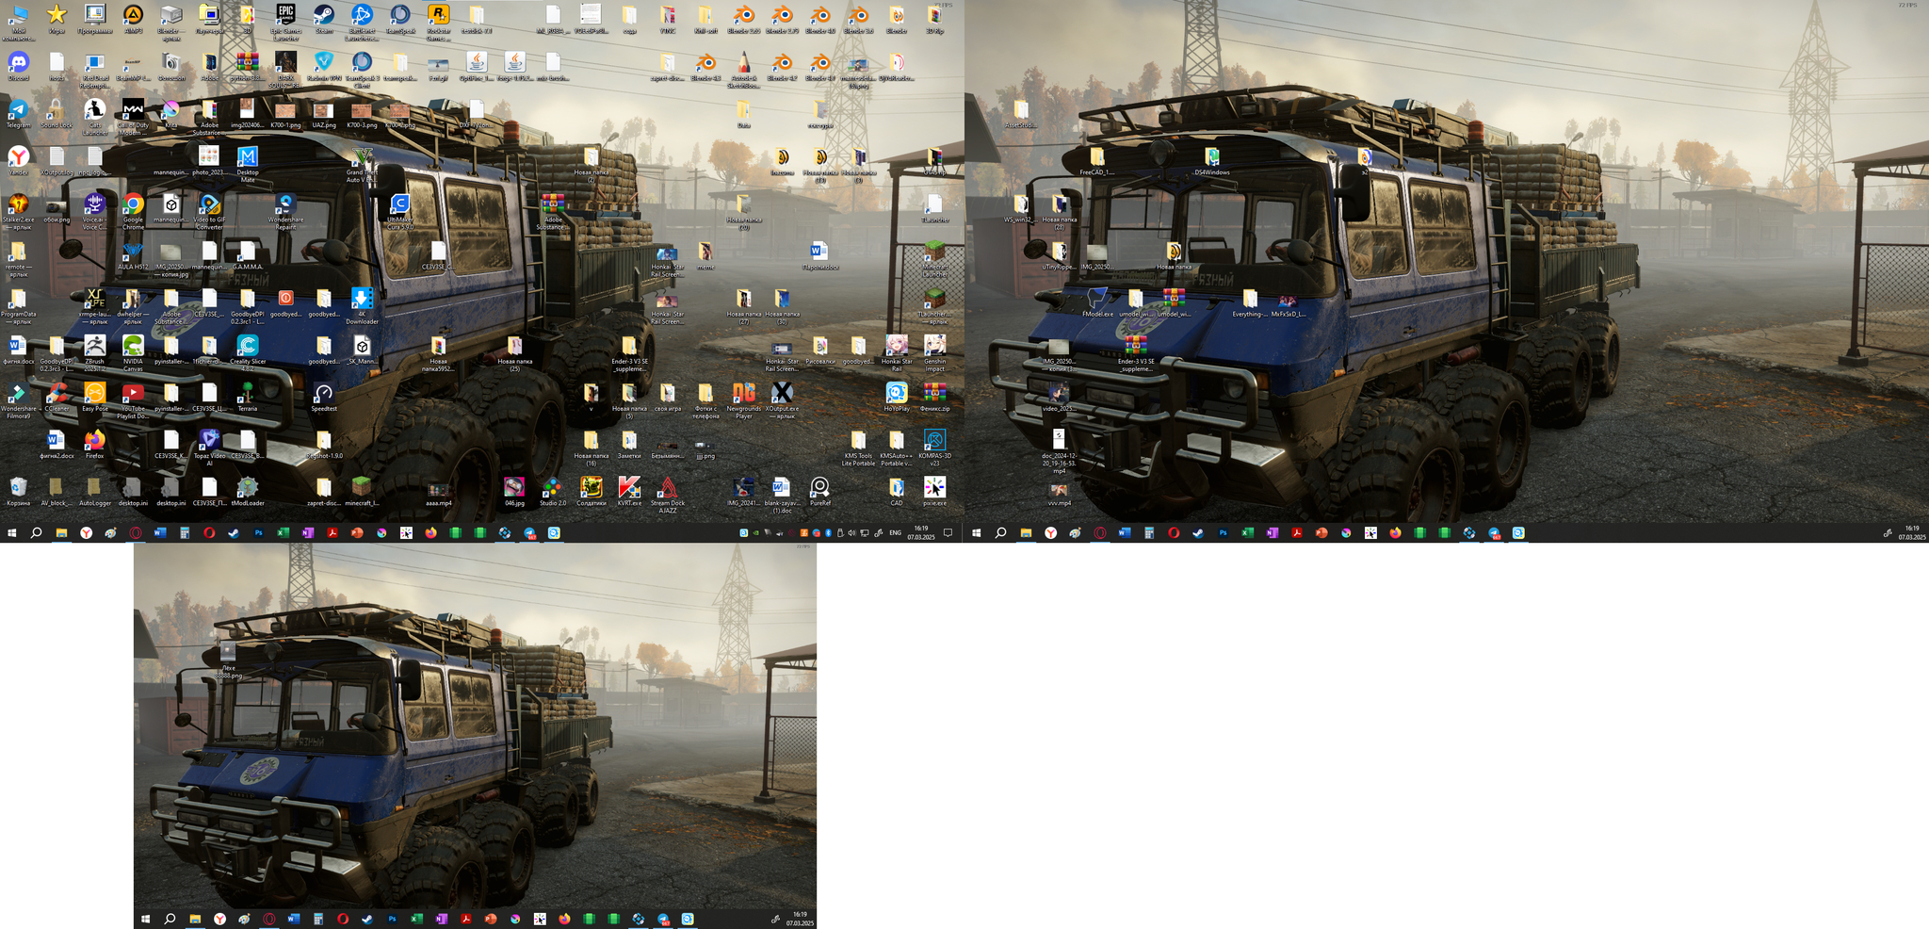Open the notification center in the taskbar
The image size is (1929, 929).
click(x=948, y=533)
